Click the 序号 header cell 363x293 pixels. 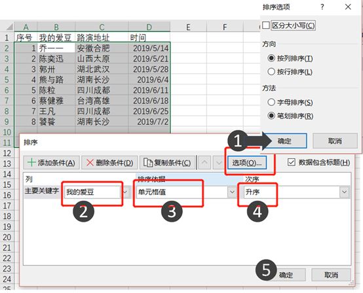[26, 37]
